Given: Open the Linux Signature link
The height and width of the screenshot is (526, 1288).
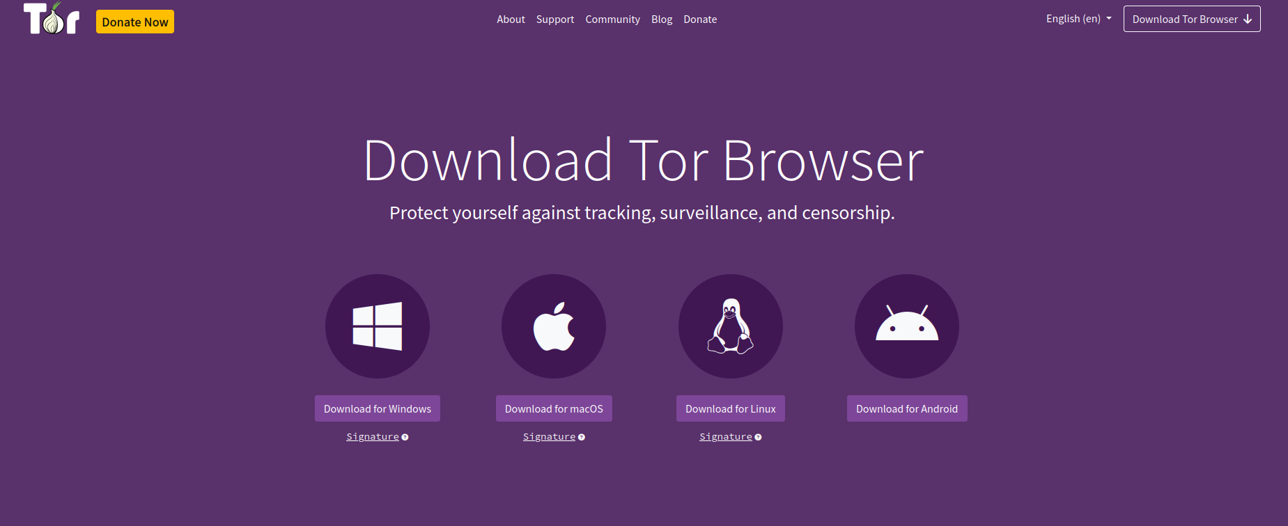Looking at the screenshot, I should click(726, 437).
